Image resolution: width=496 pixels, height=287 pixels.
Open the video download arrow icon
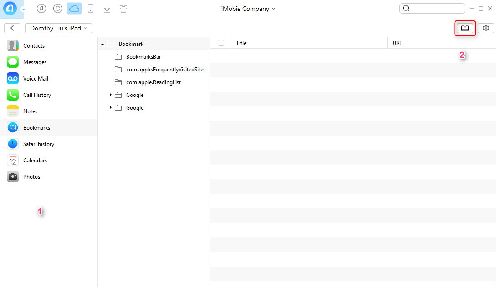[x=107, y=9]
